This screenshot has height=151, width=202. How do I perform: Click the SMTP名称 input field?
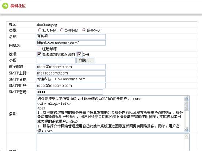tap(71, 79)
